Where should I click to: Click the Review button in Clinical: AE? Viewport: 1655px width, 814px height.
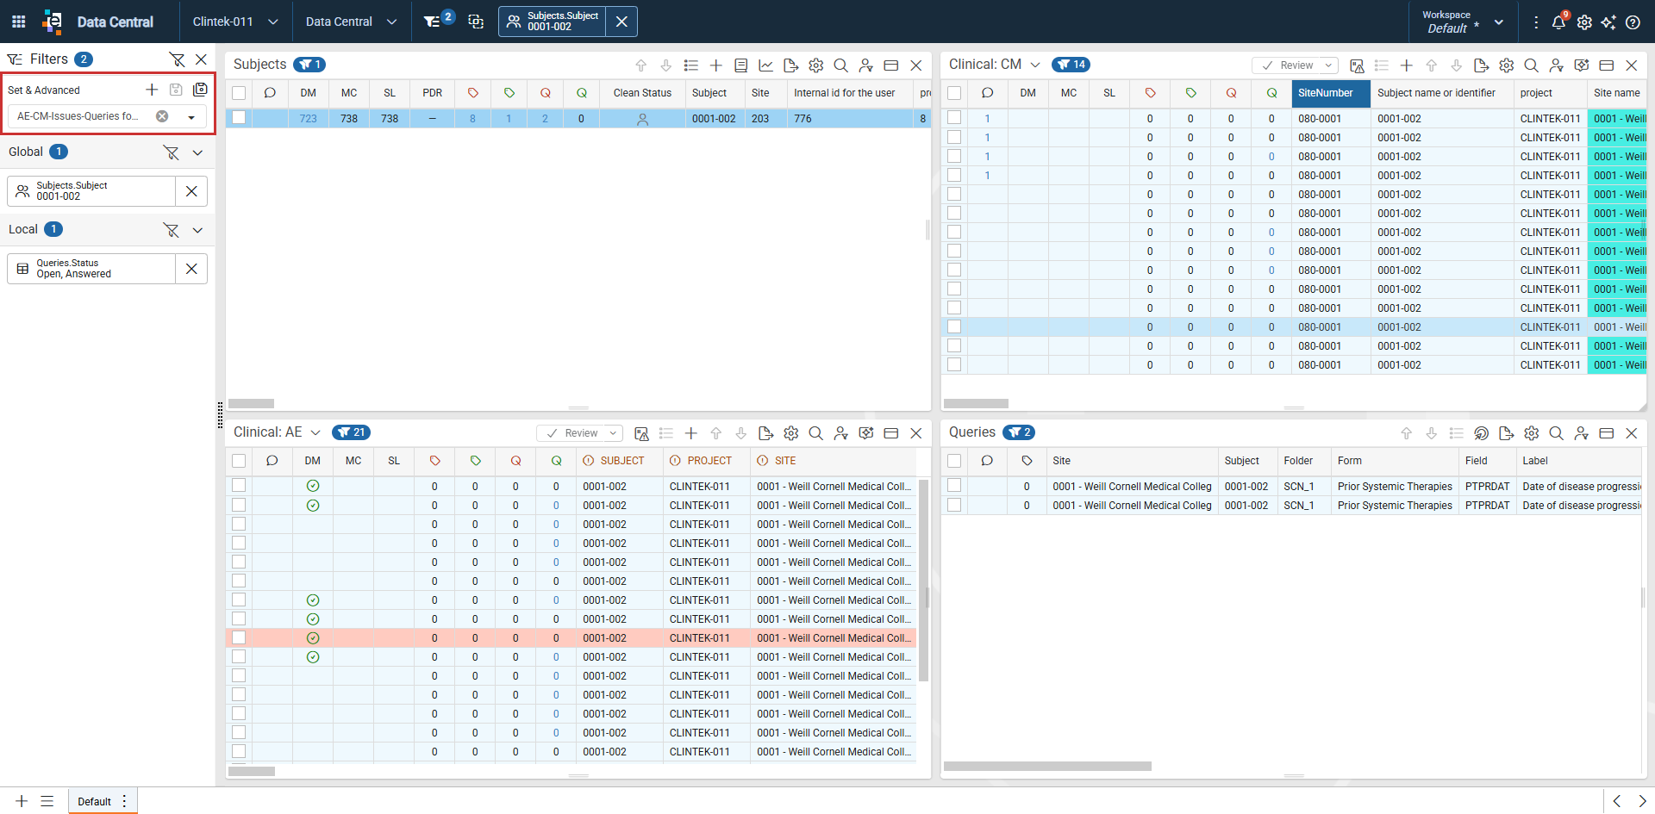click(572, 433)
